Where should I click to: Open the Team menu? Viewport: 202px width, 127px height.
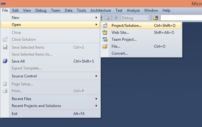(56, 10)
